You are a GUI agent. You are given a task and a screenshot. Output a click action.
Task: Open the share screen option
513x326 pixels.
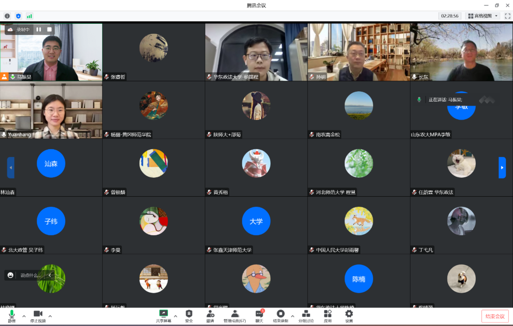click(x=164, y=316)
